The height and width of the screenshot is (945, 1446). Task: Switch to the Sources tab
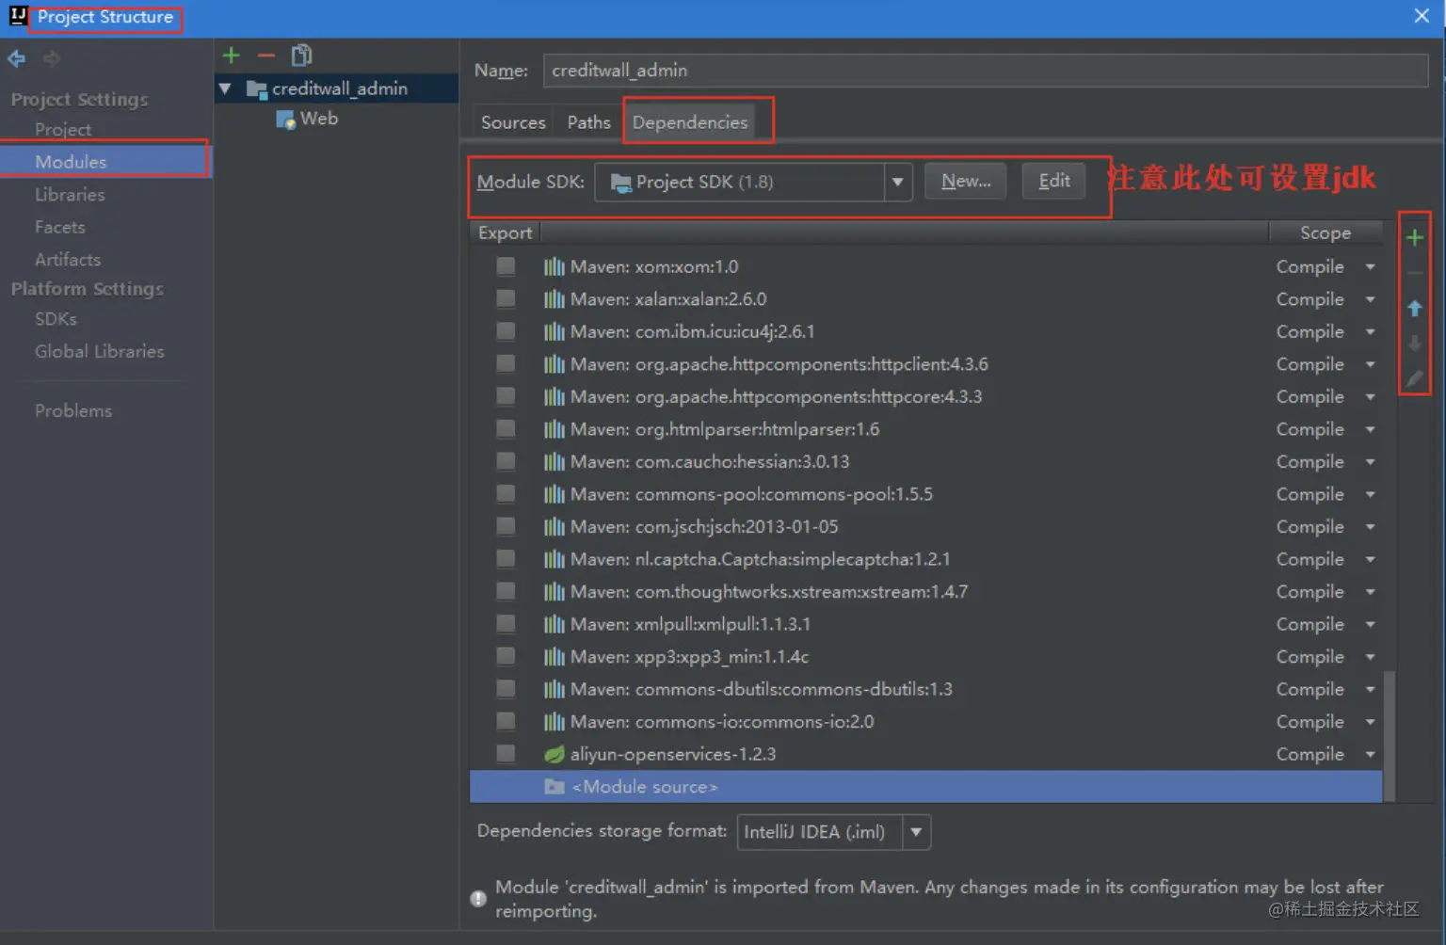tap(513, 122)
